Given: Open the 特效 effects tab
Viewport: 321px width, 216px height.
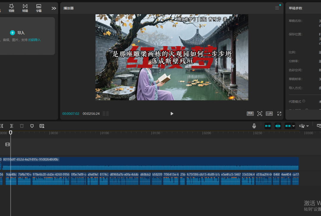Looking at the screenshot, I should point(12,8).
